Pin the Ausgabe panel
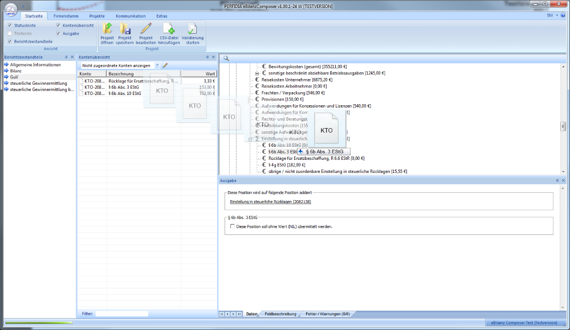Image resolution: width=570 pixels, height=330 pixels. (557, 180)
